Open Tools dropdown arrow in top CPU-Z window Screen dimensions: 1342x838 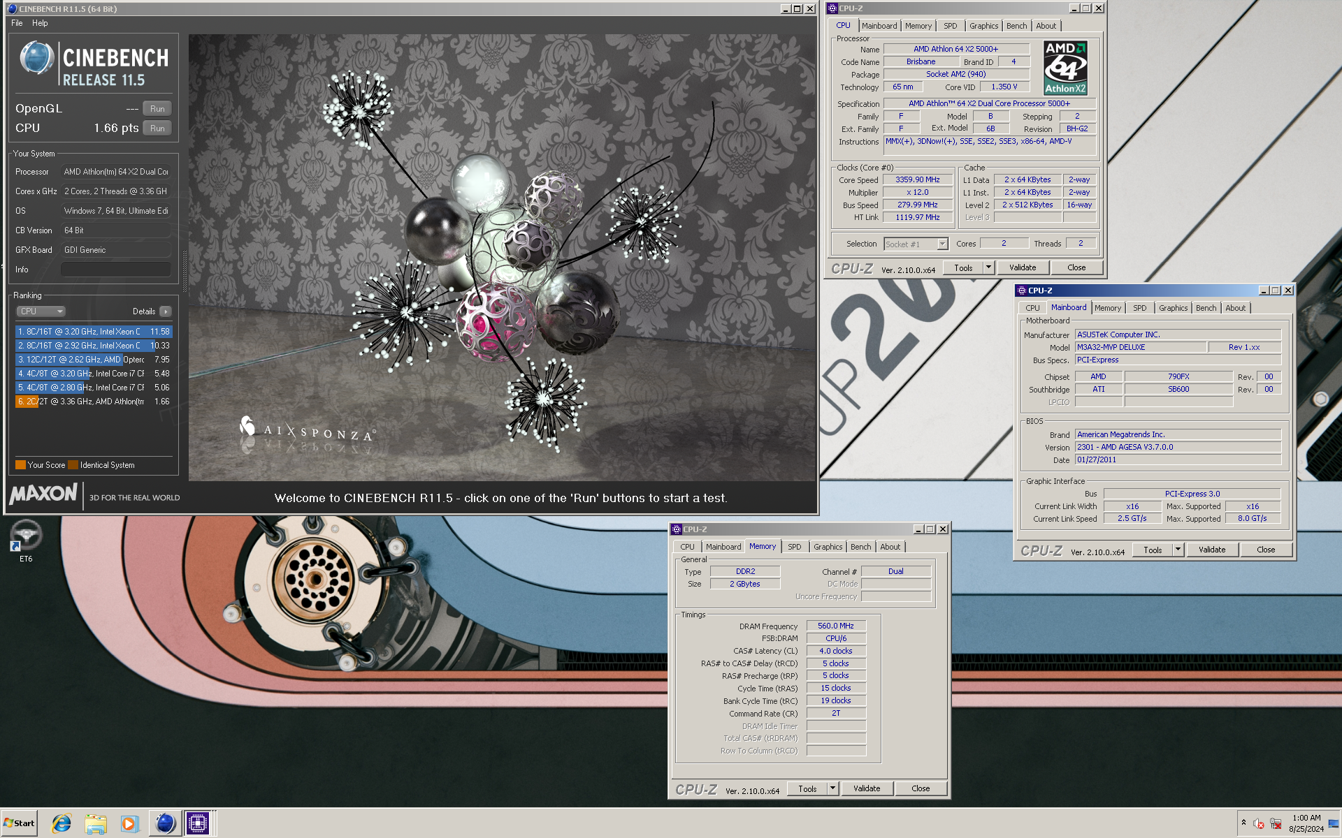(988, 267)
